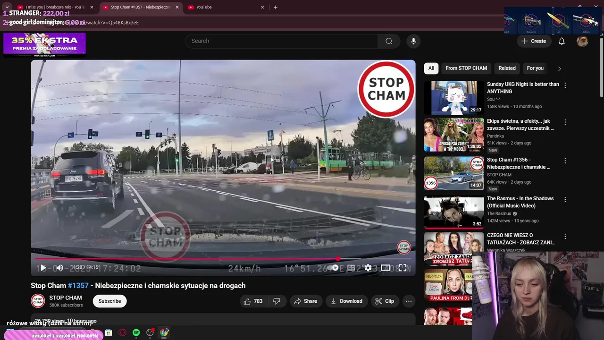This screenshot has height=340, width=604.
Task: Open options for CZEGO NIE WIESZ video
Action: [x=565, y=237]
